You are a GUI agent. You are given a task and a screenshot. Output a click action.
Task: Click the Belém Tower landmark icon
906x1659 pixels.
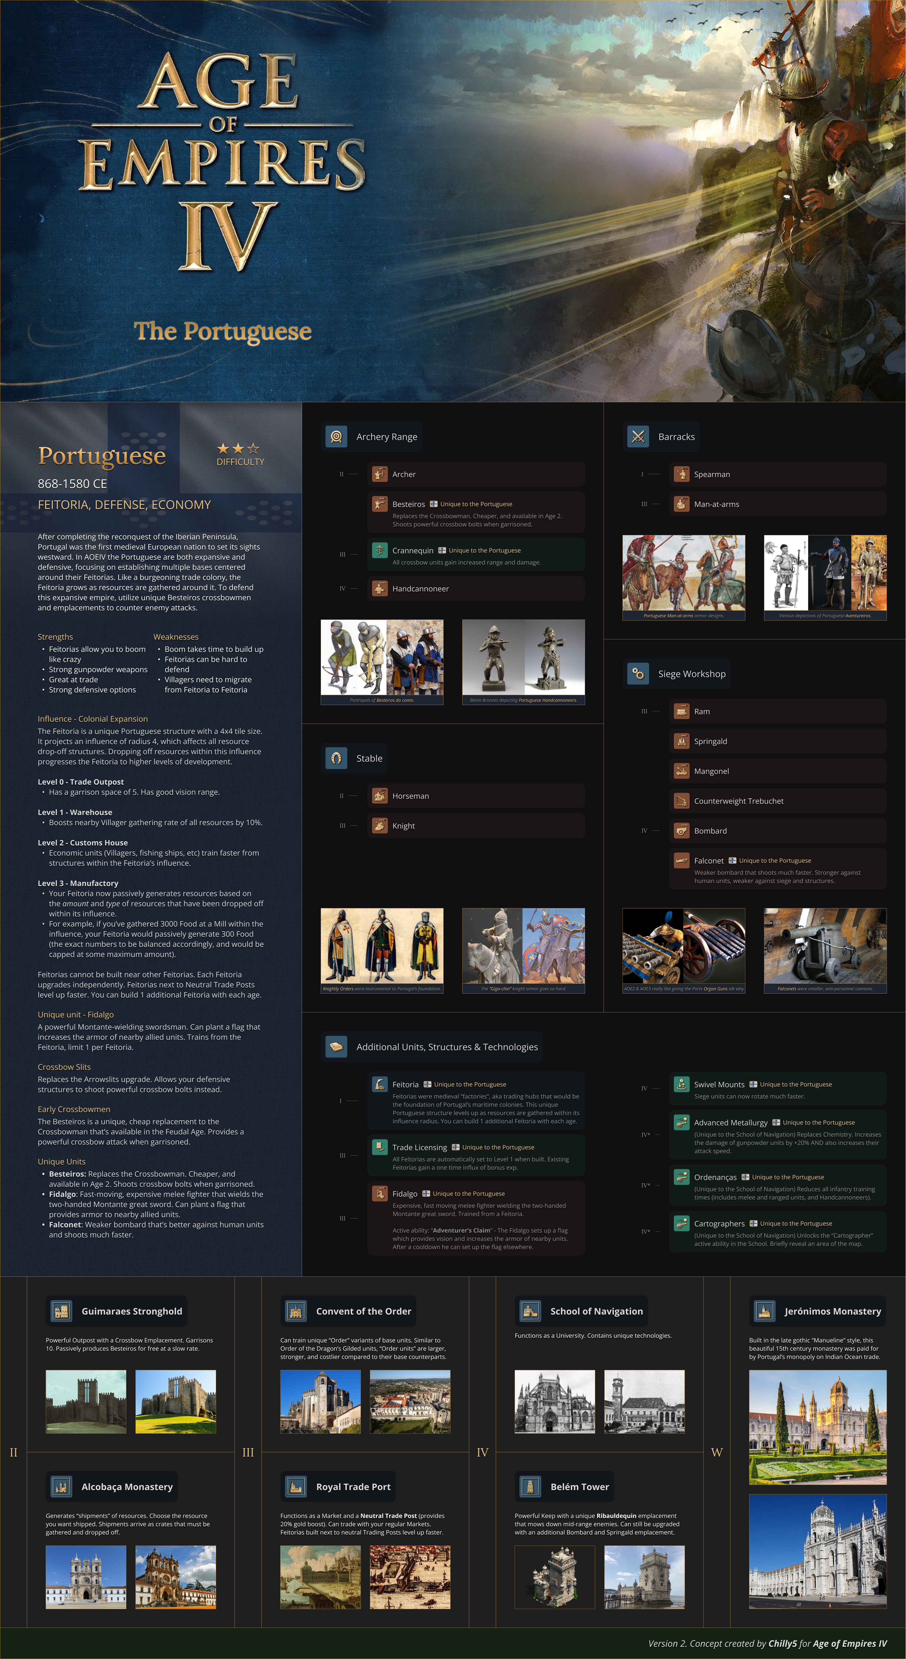pos(530,1487)
